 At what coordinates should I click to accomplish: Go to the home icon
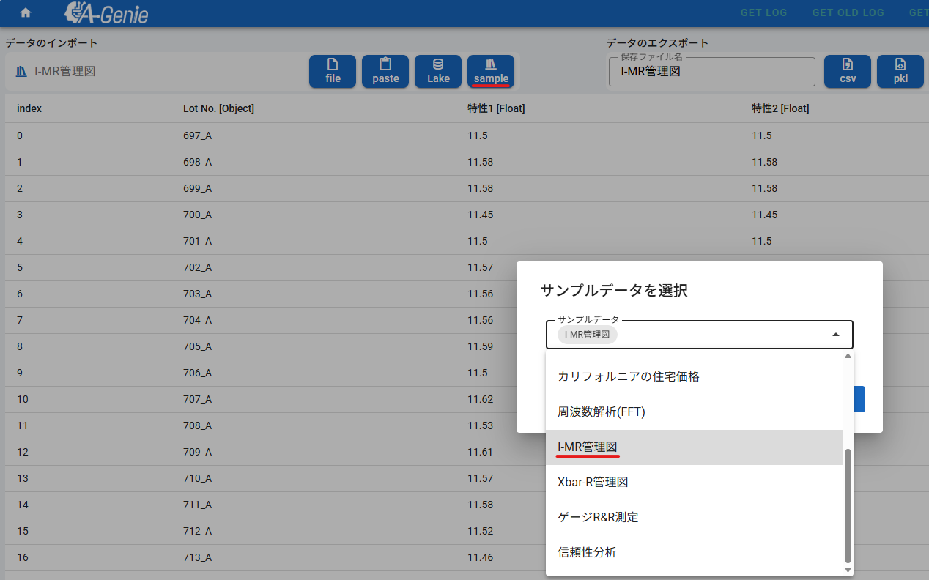point(26,12)
